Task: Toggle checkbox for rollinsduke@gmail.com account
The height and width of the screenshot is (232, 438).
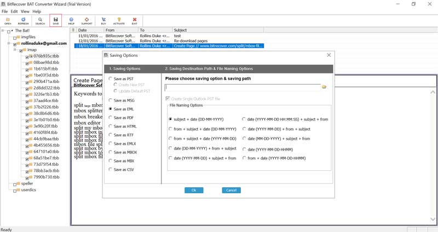Action: tap(15, 44)
